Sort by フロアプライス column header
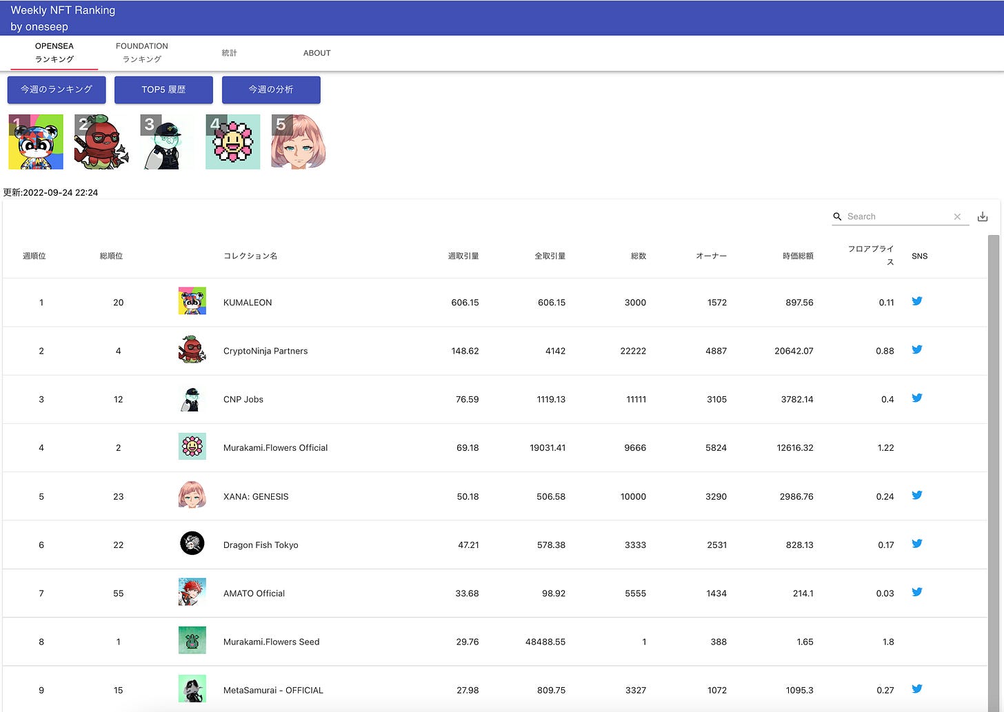 click(x=871, y=255)
